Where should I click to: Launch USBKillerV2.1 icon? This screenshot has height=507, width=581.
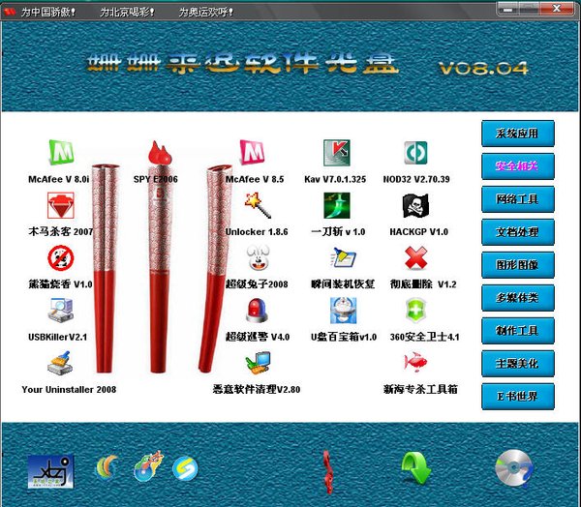coord(60,311)
